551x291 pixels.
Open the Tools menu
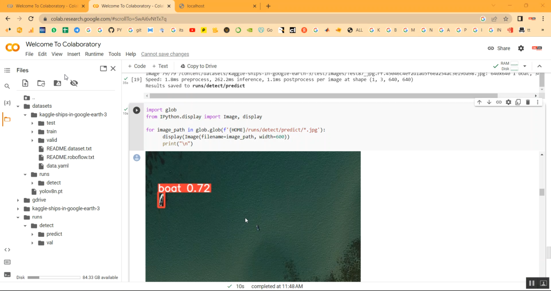pyautogui.click(x=114, y=54)
